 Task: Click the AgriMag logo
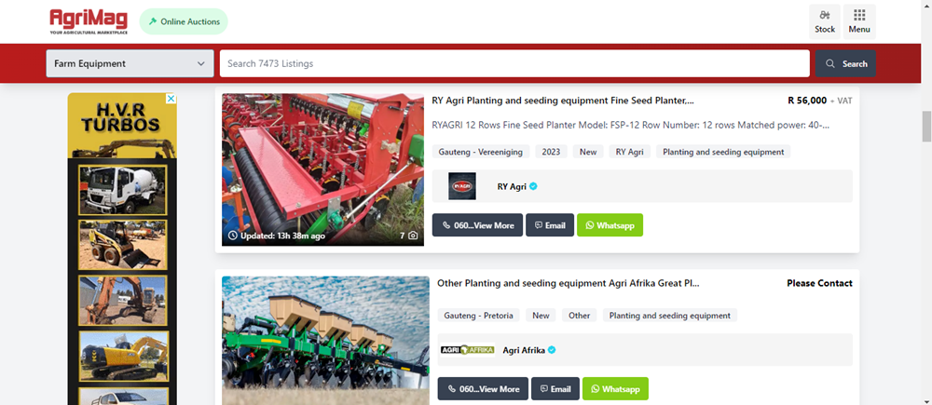(89, 22)
